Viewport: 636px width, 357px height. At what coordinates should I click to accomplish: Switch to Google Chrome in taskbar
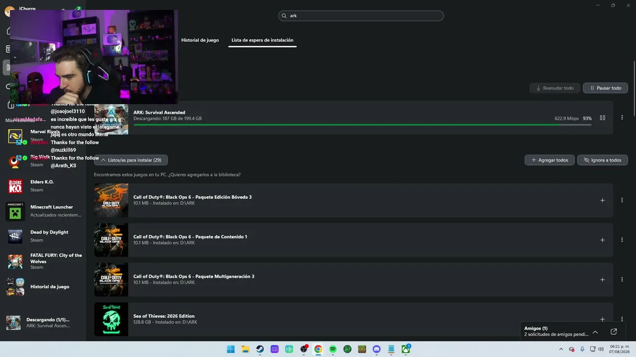coord(318,349)
